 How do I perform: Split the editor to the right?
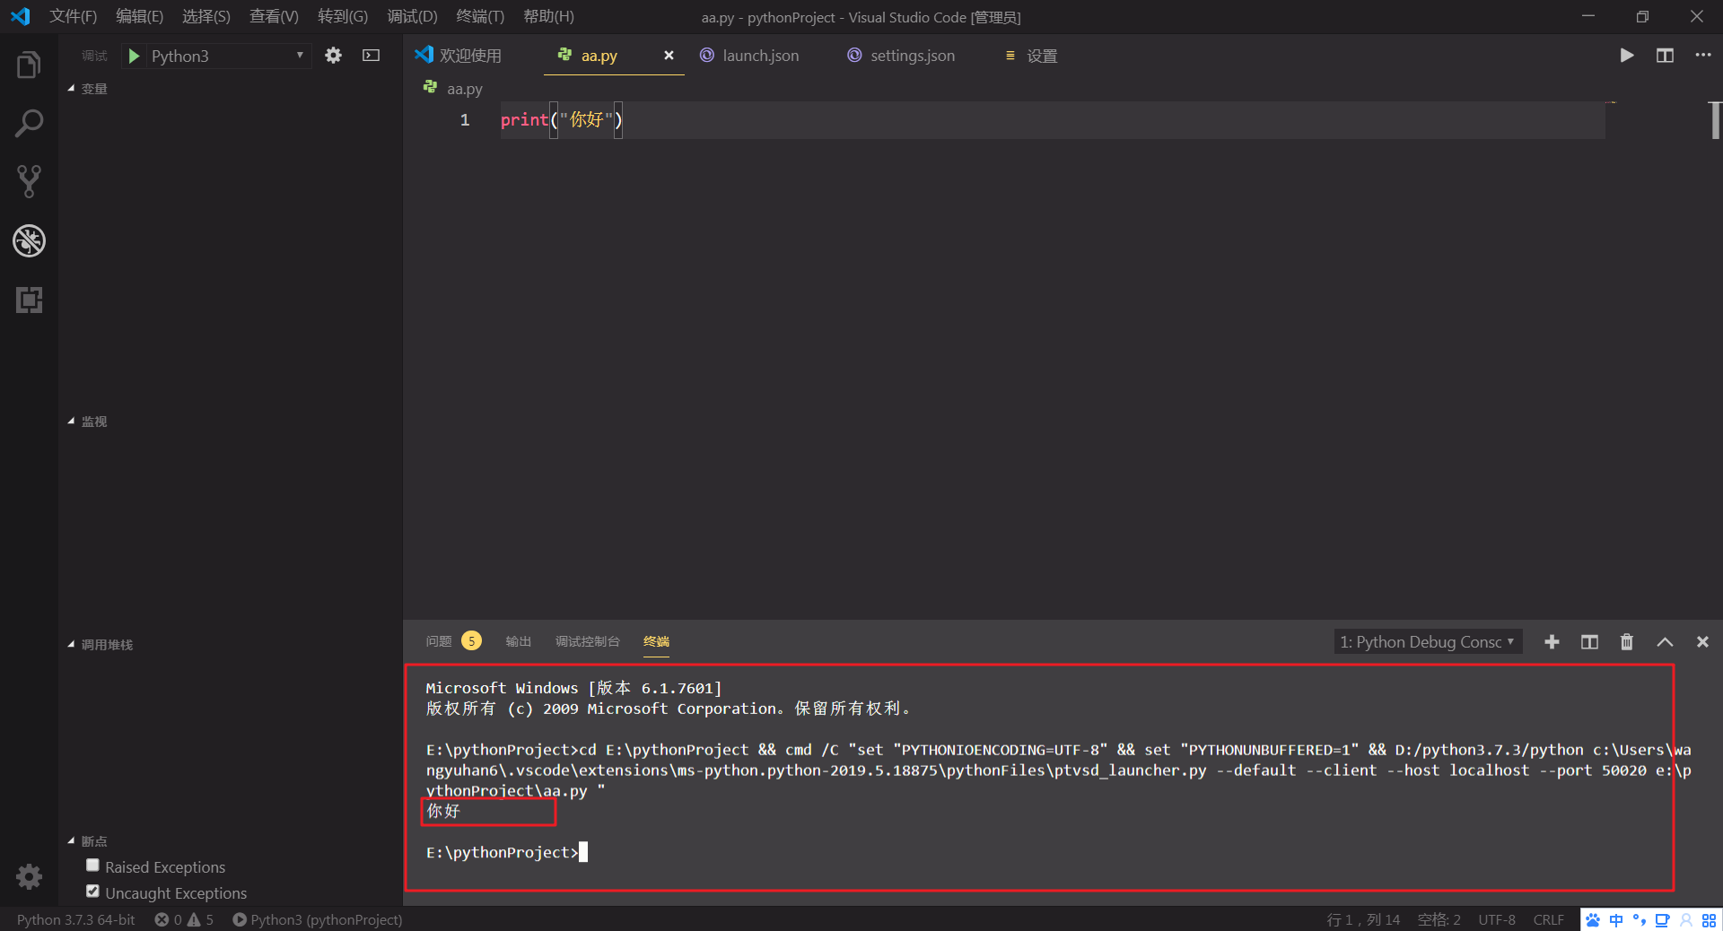point(1665,56)
